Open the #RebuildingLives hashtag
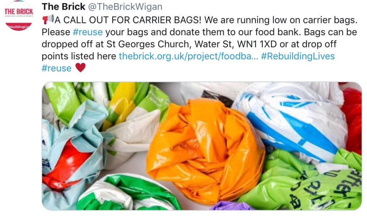367x217 pixels. pyautogui.click(x=298, y=56)
